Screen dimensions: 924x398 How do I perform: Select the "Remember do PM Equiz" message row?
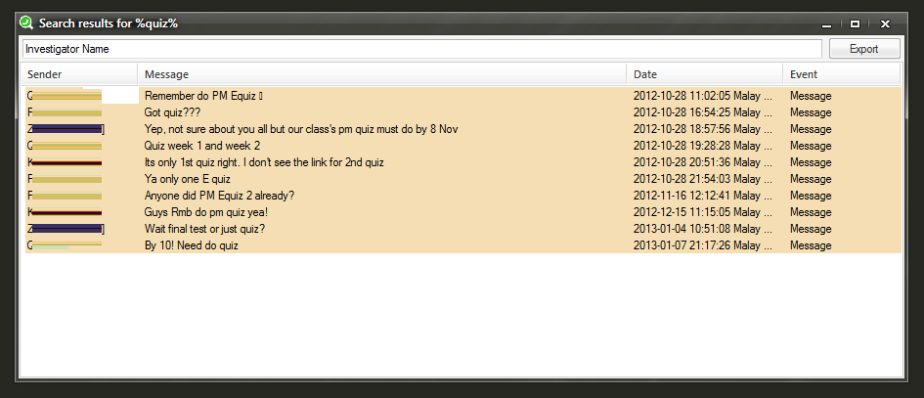click(x=463, y=96)
